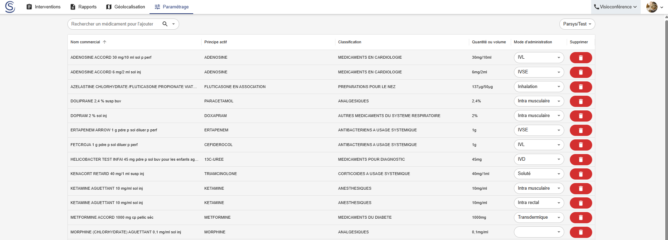
Task: Click PREPARATIONS POUR LE NEZ classification
Action: (x=366, y=87)
